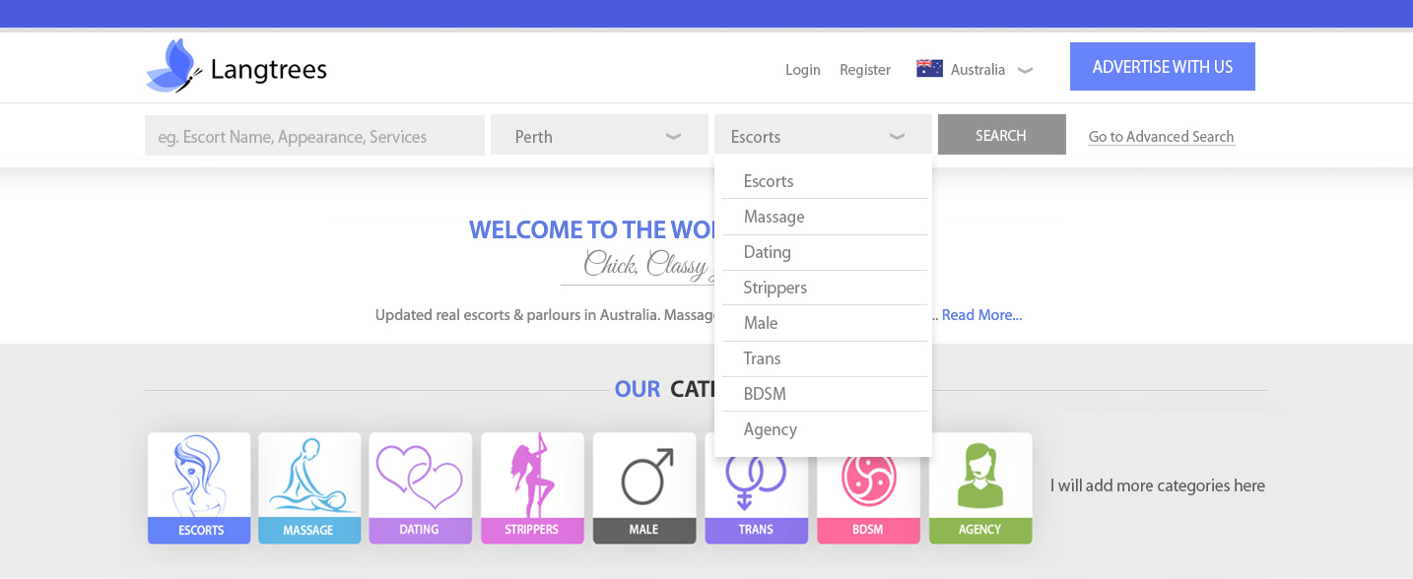The width and height of the screenshot is (1413, 579).
Task: Collapse the Escorts category dropdown
Action: coord(823,136)
